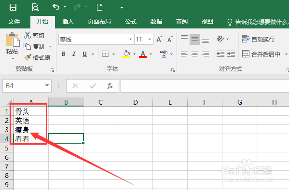Viewport: 289px width, 190px height.
Task: Expand the 复制 dropdown arrow
Action: (50, 46)
